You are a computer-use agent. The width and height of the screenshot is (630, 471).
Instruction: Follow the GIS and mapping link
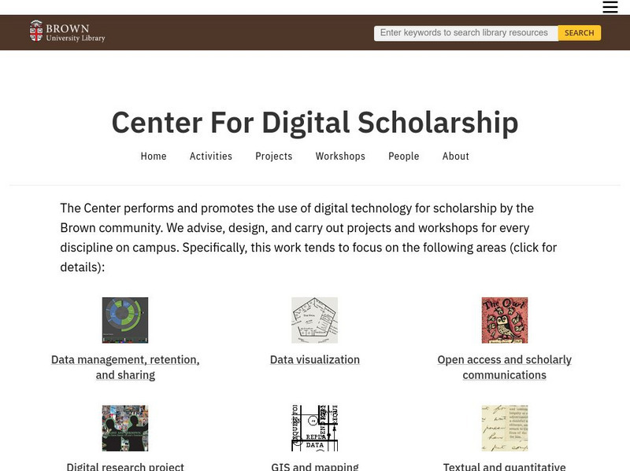(x=315, y=467)
